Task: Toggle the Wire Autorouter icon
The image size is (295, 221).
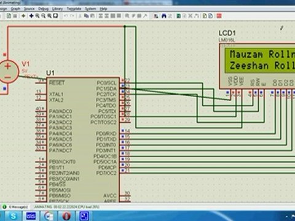Action: click(156, 16)
